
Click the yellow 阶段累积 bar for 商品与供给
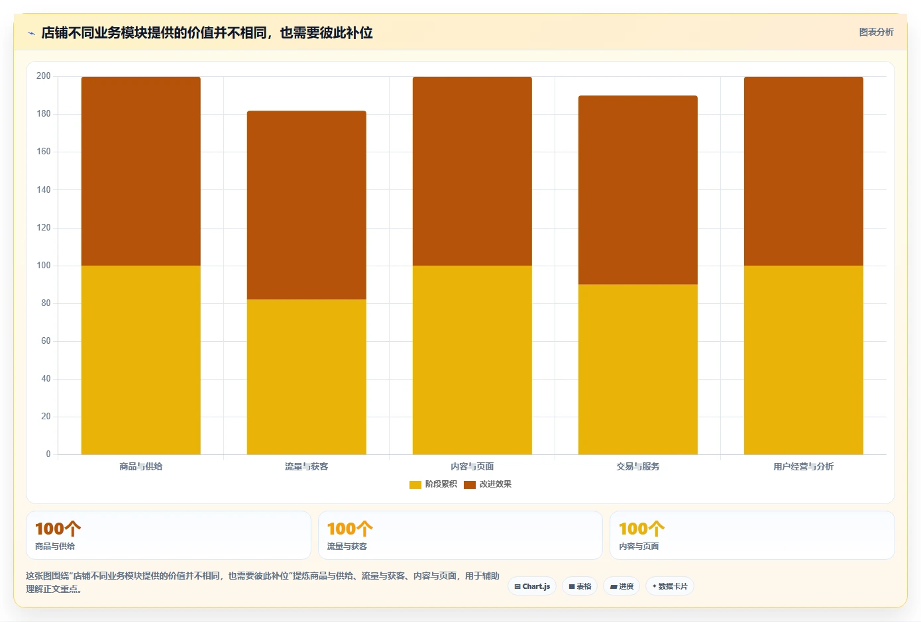pos(141,360)
